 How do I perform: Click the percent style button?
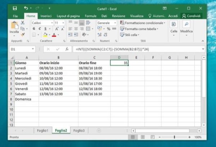tap(104, 29)
